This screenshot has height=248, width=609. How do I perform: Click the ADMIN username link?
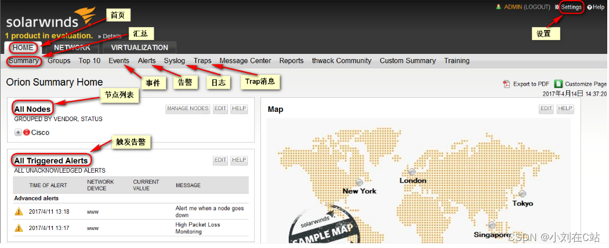tap(513, 7)
